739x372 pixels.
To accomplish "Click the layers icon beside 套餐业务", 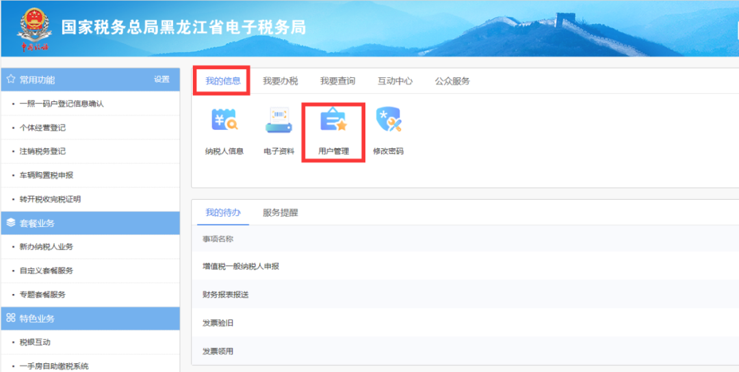I will tap(11, 223).
